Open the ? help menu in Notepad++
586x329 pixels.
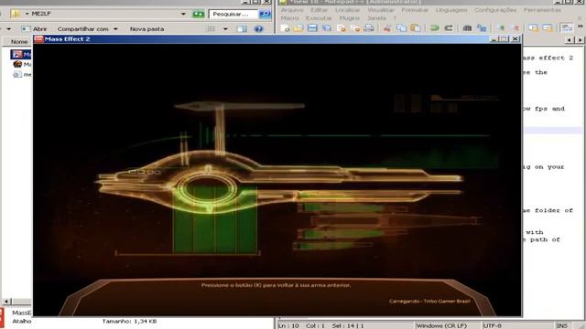[x=395, y=18]
